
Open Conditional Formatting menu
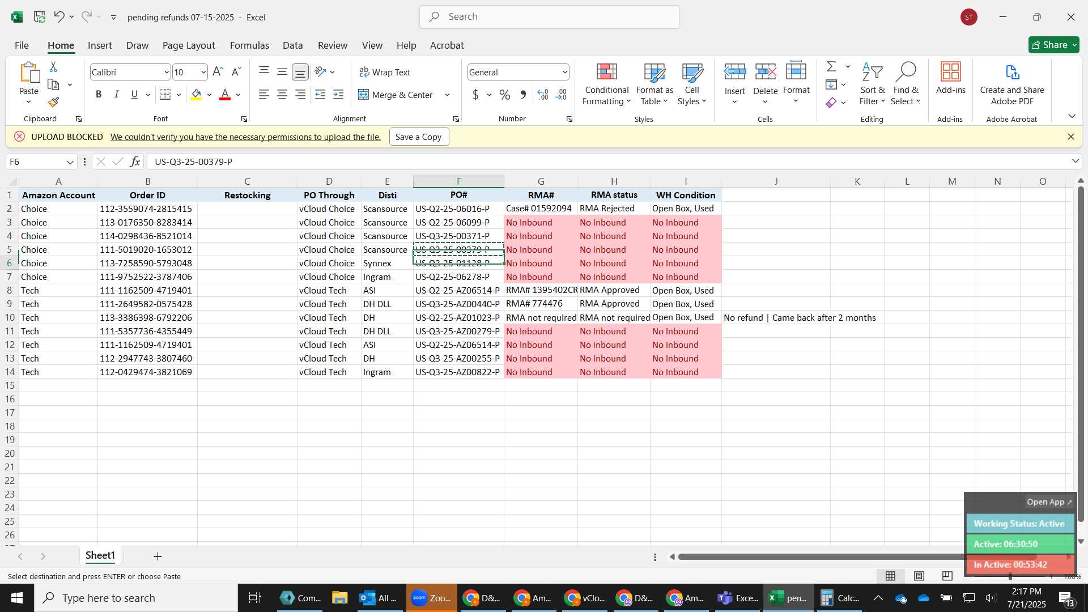point(606,84)
